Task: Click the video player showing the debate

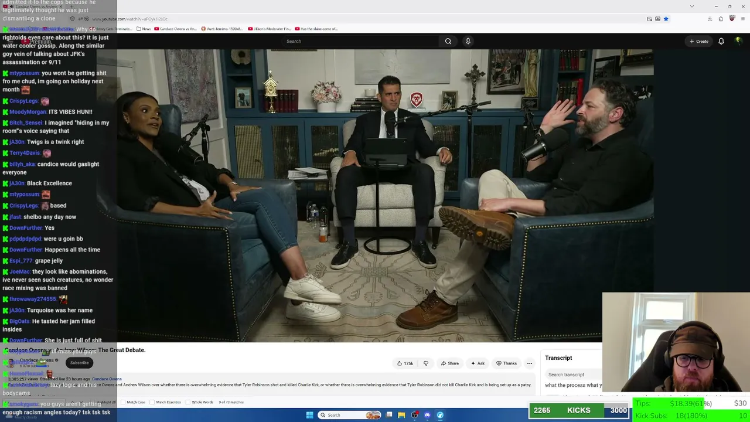Action: pos(375,196)
